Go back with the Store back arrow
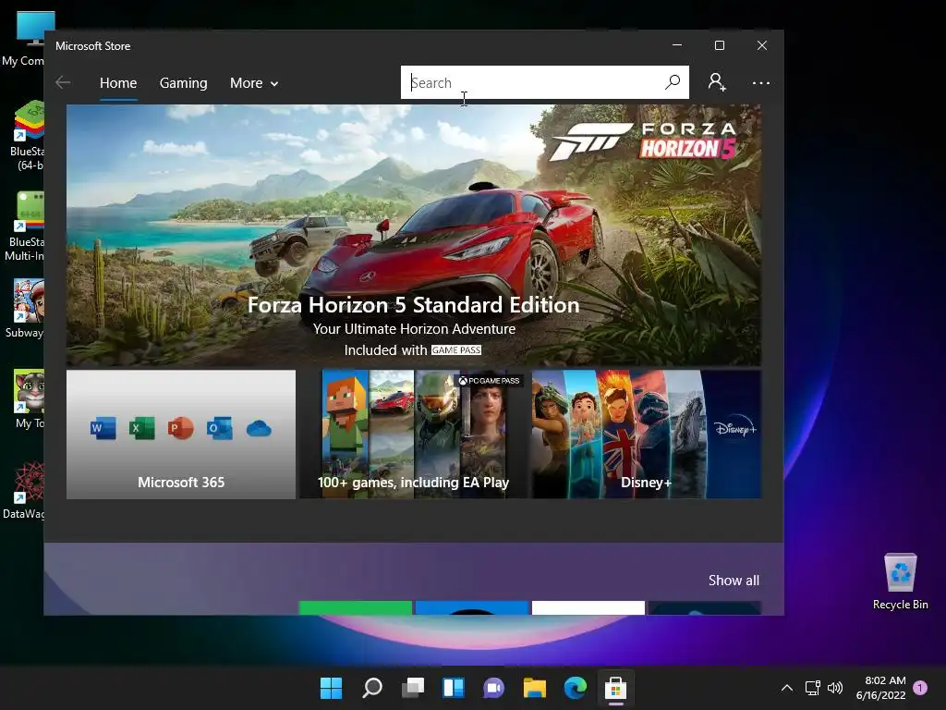The image size is (946, 710). tap(63, 82)
